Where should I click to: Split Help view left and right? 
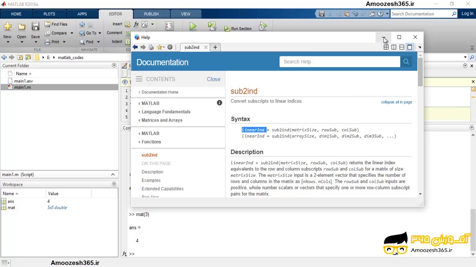[x=394, y=47]
